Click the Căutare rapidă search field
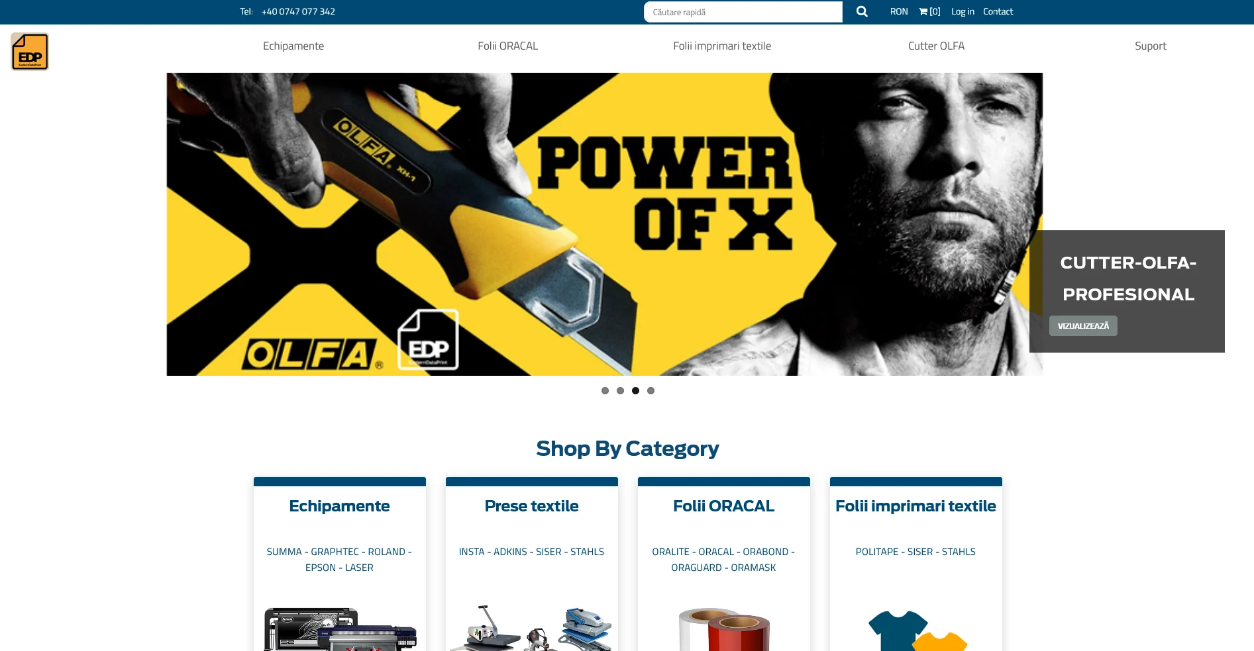 coord(743,12)
